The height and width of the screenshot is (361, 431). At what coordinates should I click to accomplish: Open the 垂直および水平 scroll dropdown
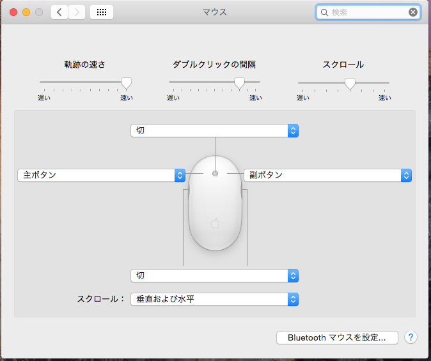(214, 299)
